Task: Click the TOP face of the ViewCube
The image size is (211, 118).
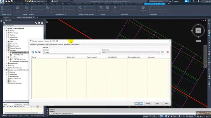Action: coord(198,30)
